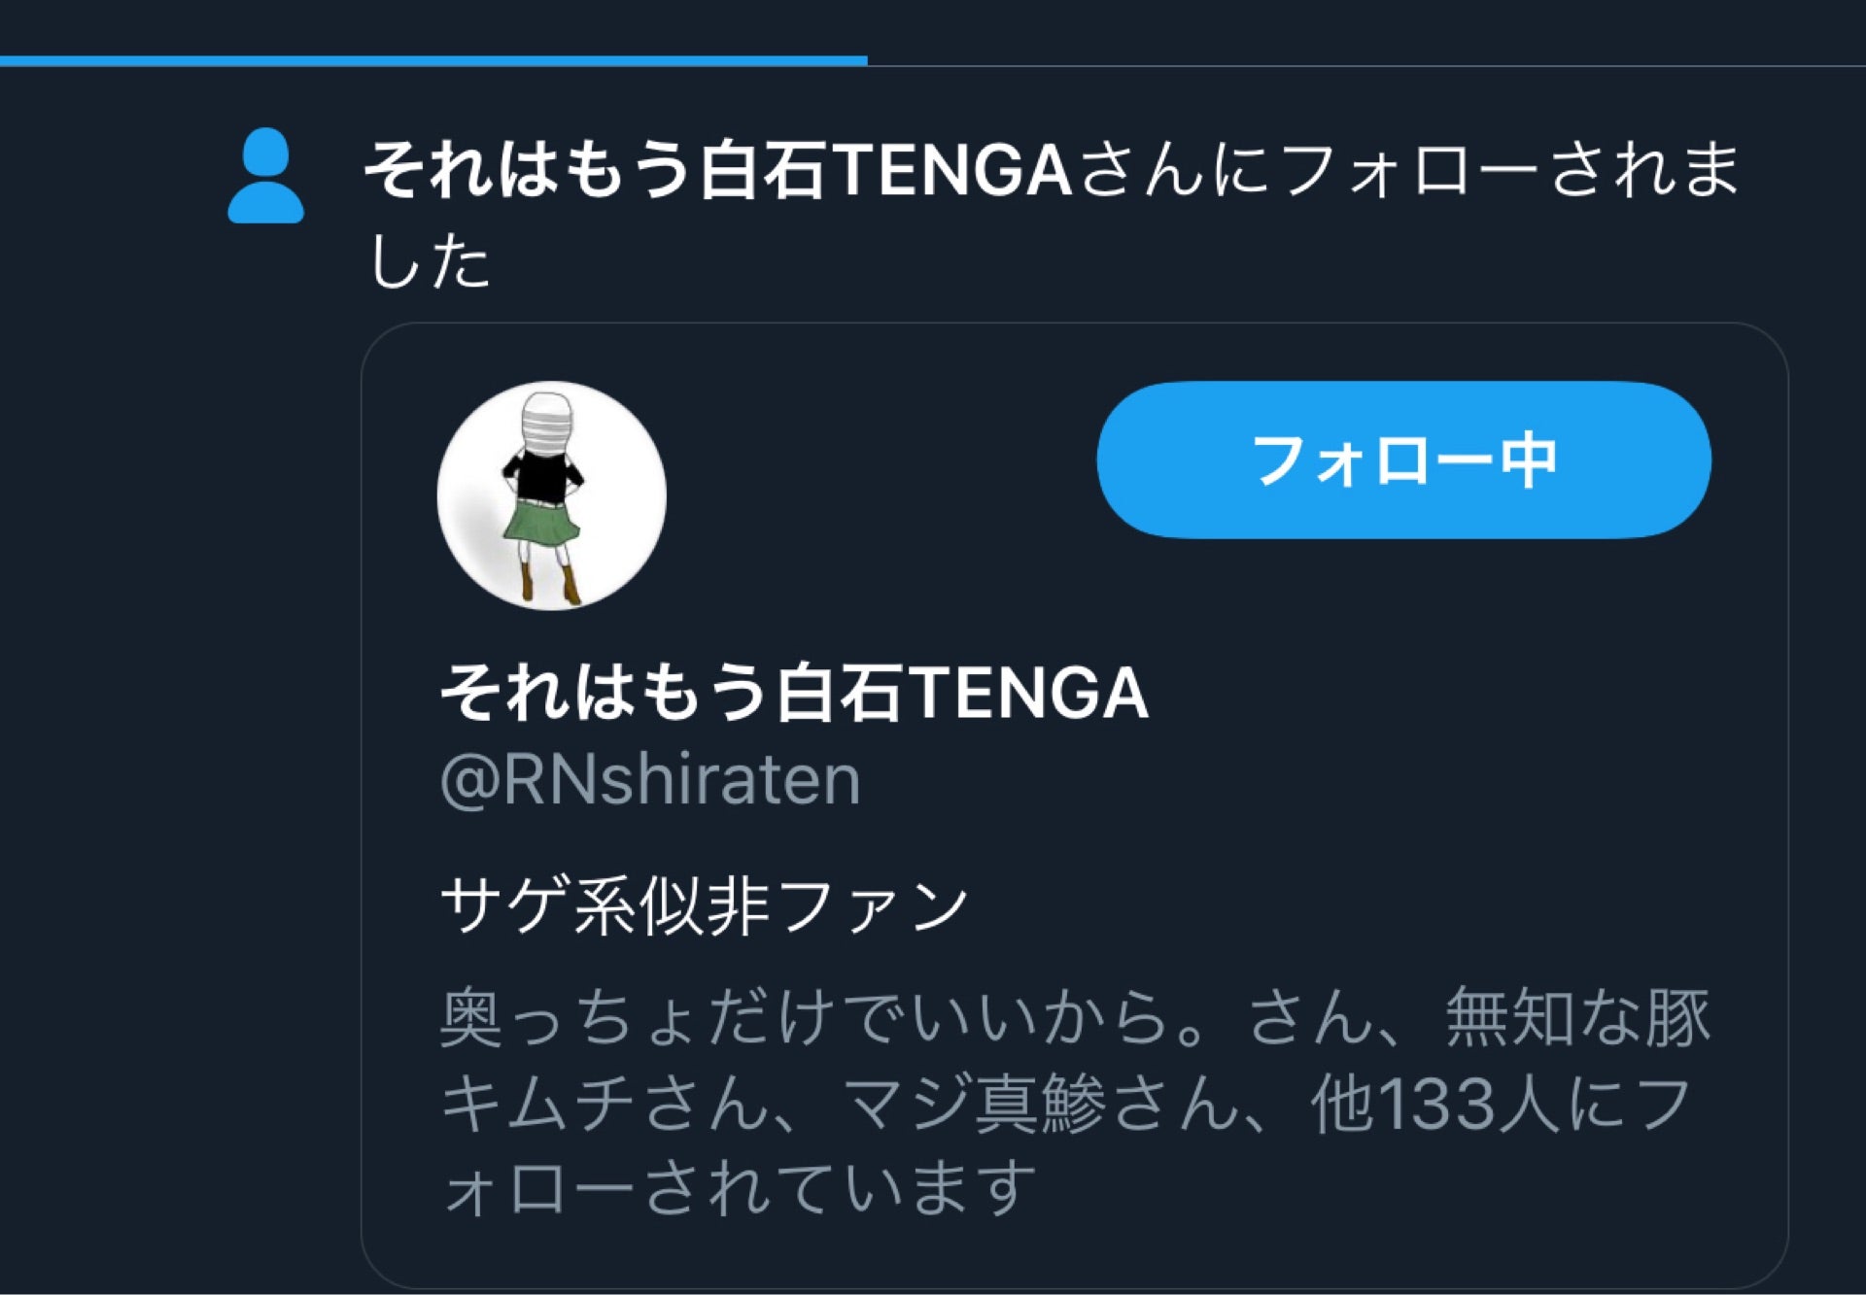Click the blue active tab indicator at top

point(433,60)
